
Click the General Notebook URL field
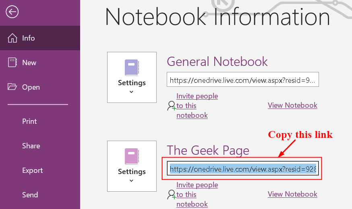pos(243,80)
